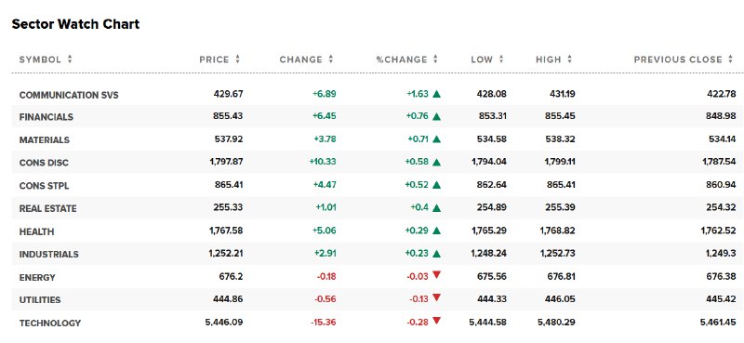The height and width of the screenshot is (343, 744).
Task: Sort table by the SYMBOL column arrows
Action: coord(70,59)
